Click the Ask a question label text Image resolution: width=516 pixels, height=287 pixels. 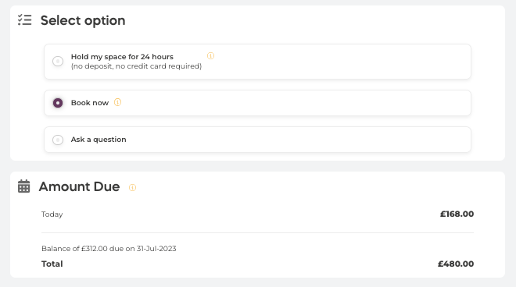pyautogui.click(x=99, y=140)
